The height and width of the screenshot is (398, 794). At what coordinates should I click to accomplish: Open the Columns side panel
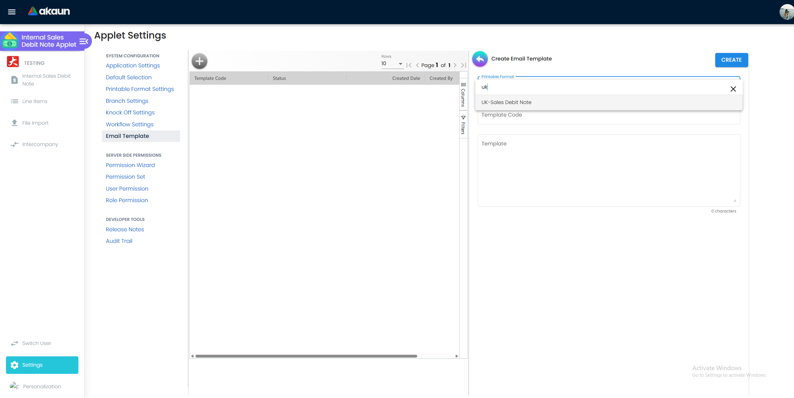[463, 95]
